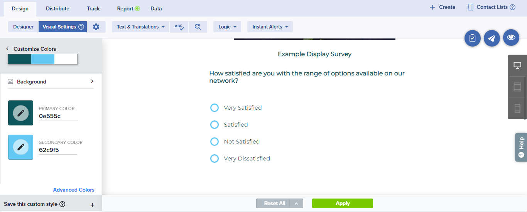This screenshot has width=527, height=212.
Task: Open the clipboard checklist round button
Action: pyautogui.click(x=472, y=38)
